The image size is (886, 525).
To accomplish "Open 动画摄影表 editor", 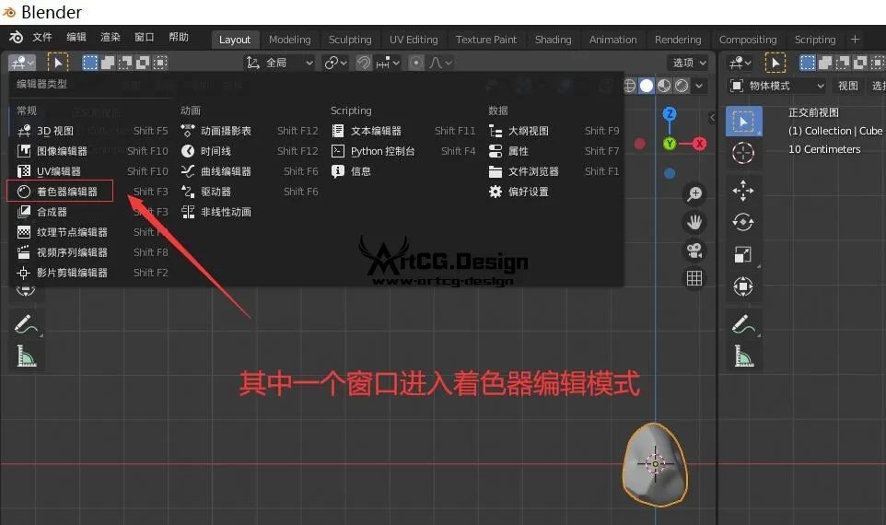I will pos(250,131).
